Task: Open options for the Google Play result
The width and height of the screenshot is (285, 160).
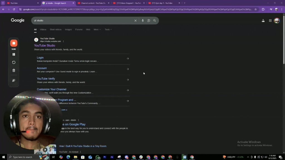Action: (x=78, y=120)
